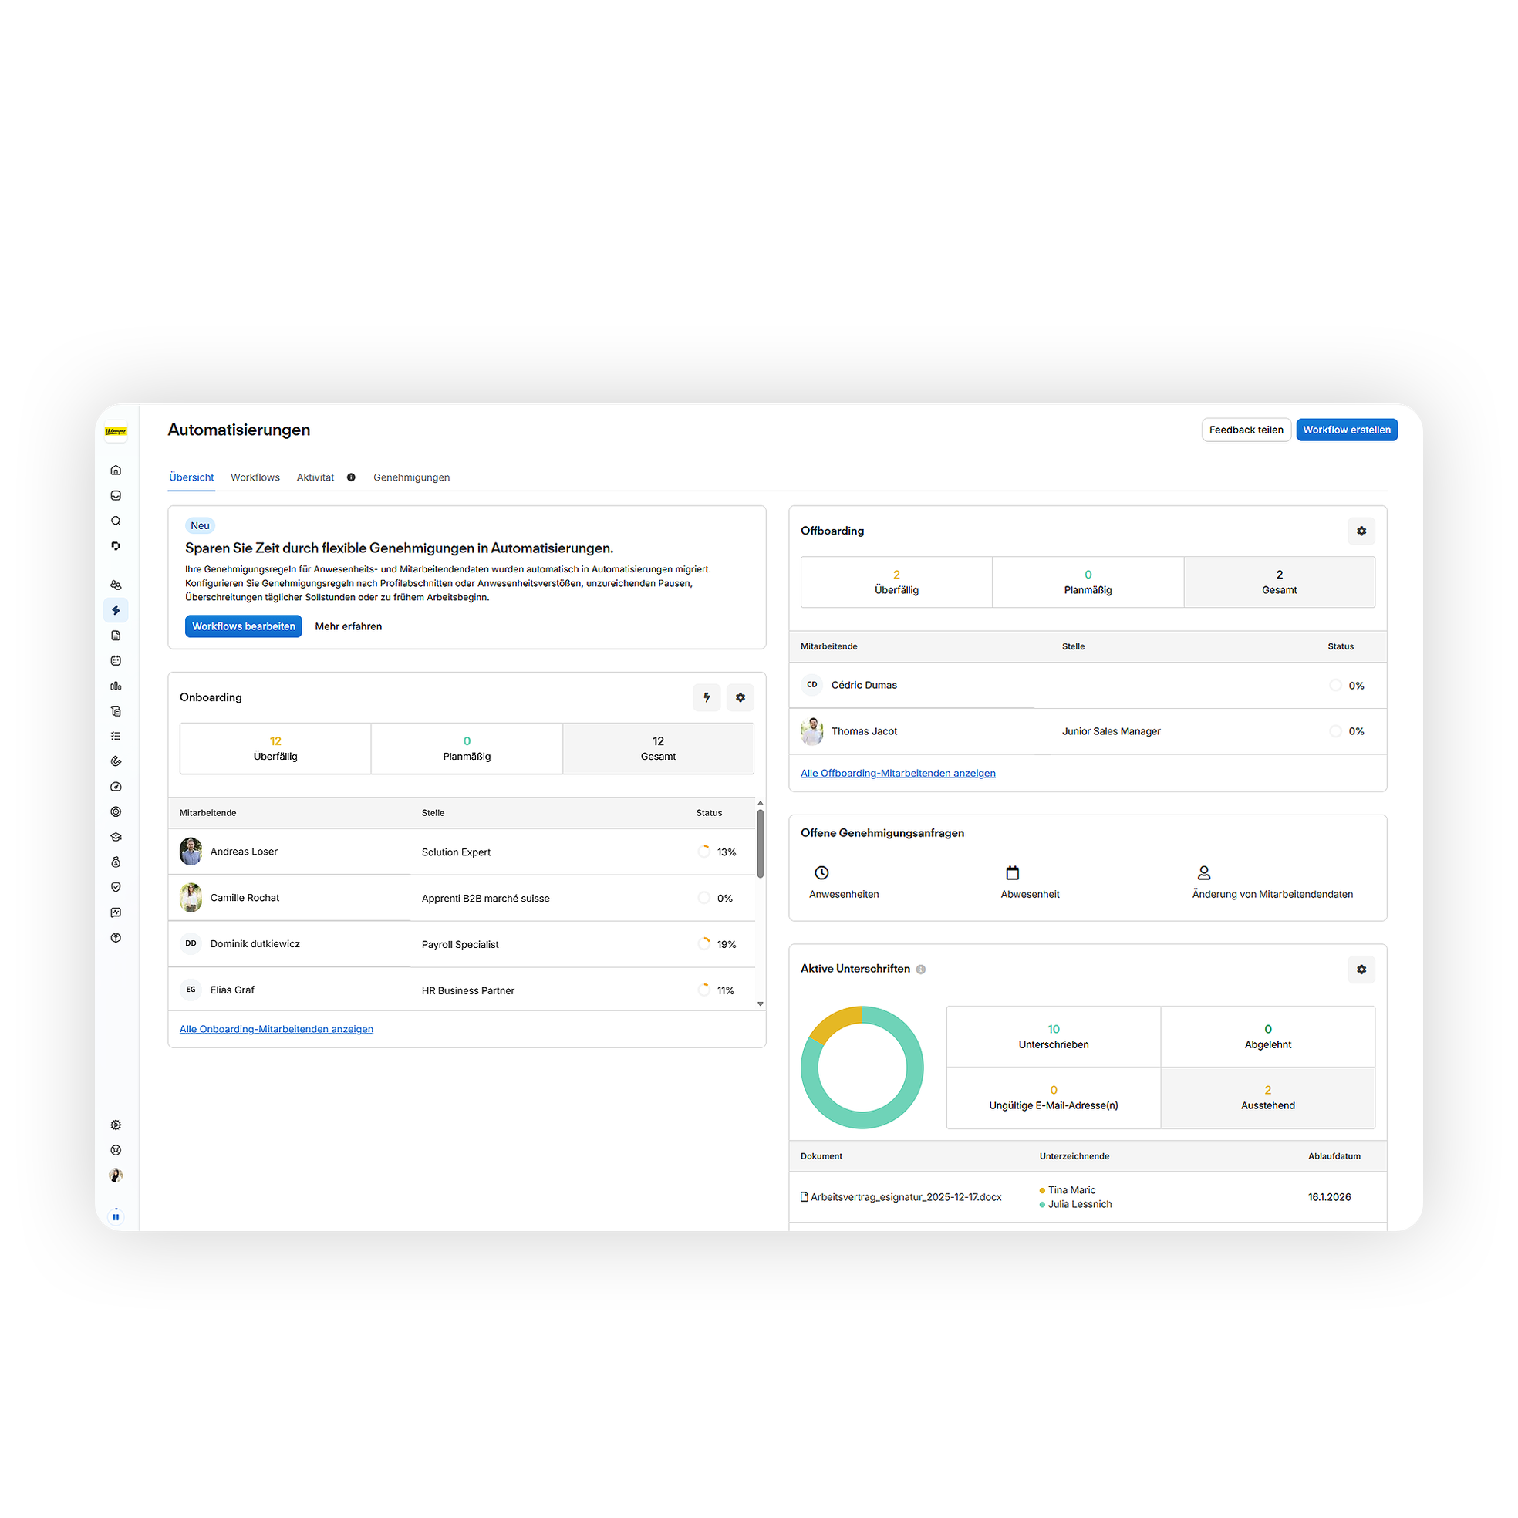
Task: Switch to the Workflows tab
Action: pyautogui.click(x=255, y=477)
